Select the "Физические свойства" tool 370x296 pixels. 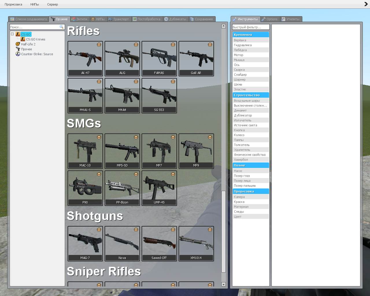pos(251,155)
